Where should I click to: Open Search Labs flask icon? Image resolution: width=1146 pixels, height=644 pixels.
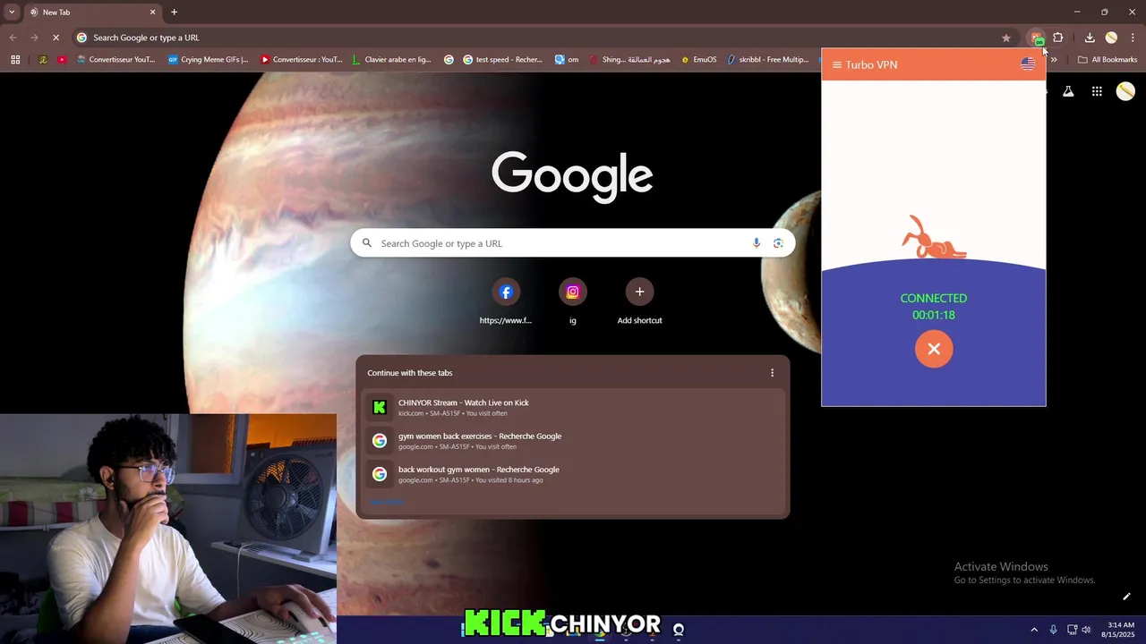click(1068, 91)
